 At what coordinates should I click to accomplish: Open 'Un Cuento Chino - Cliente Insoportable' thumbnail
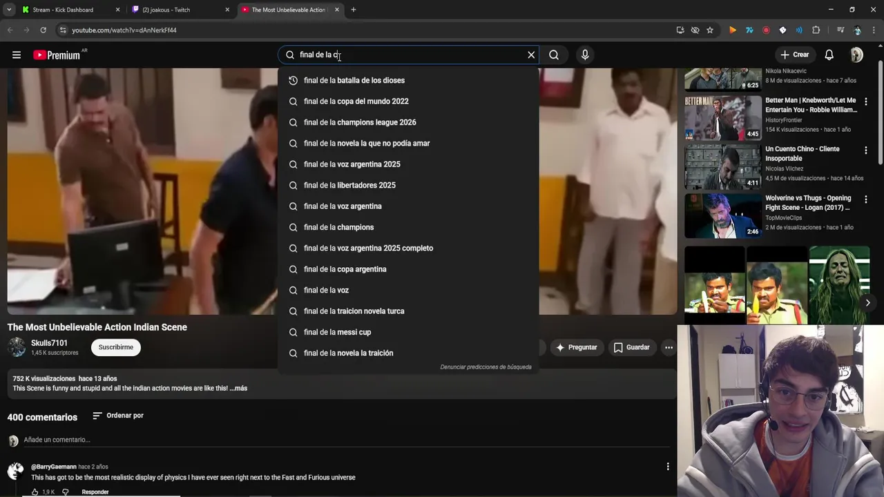(723, 167)
